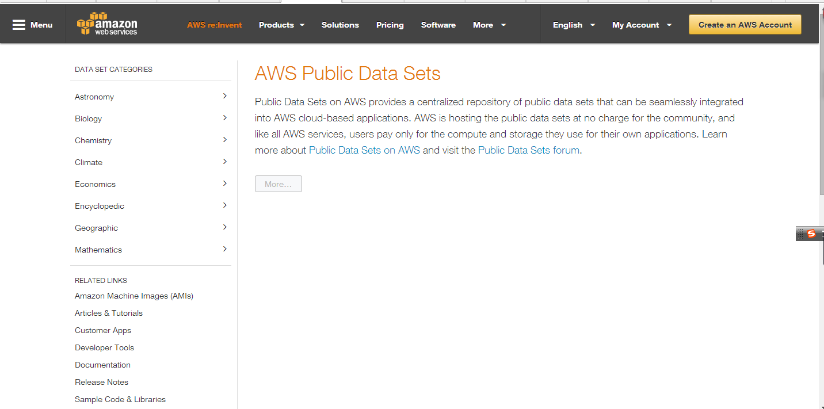Open the Products dropdown menu
Image resolution: width=824 pixels, height=409 pixels.
tap(282, 25)
